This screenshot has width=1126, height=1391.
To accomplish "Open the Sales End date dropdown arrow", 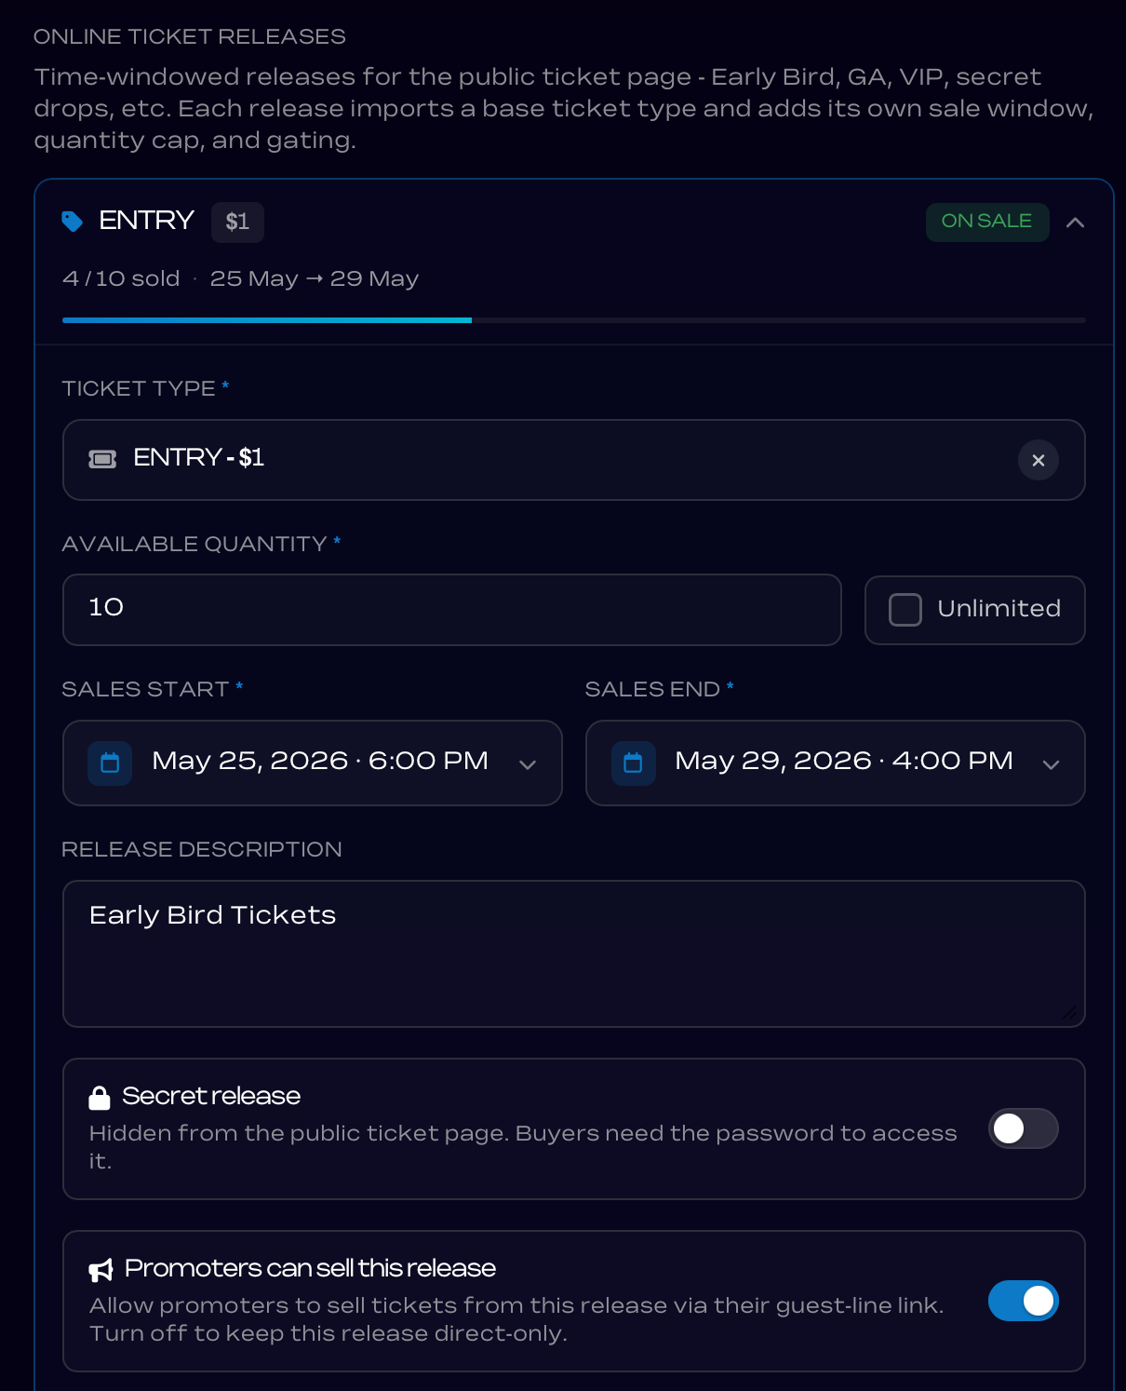I will [x=1052, y=764].
